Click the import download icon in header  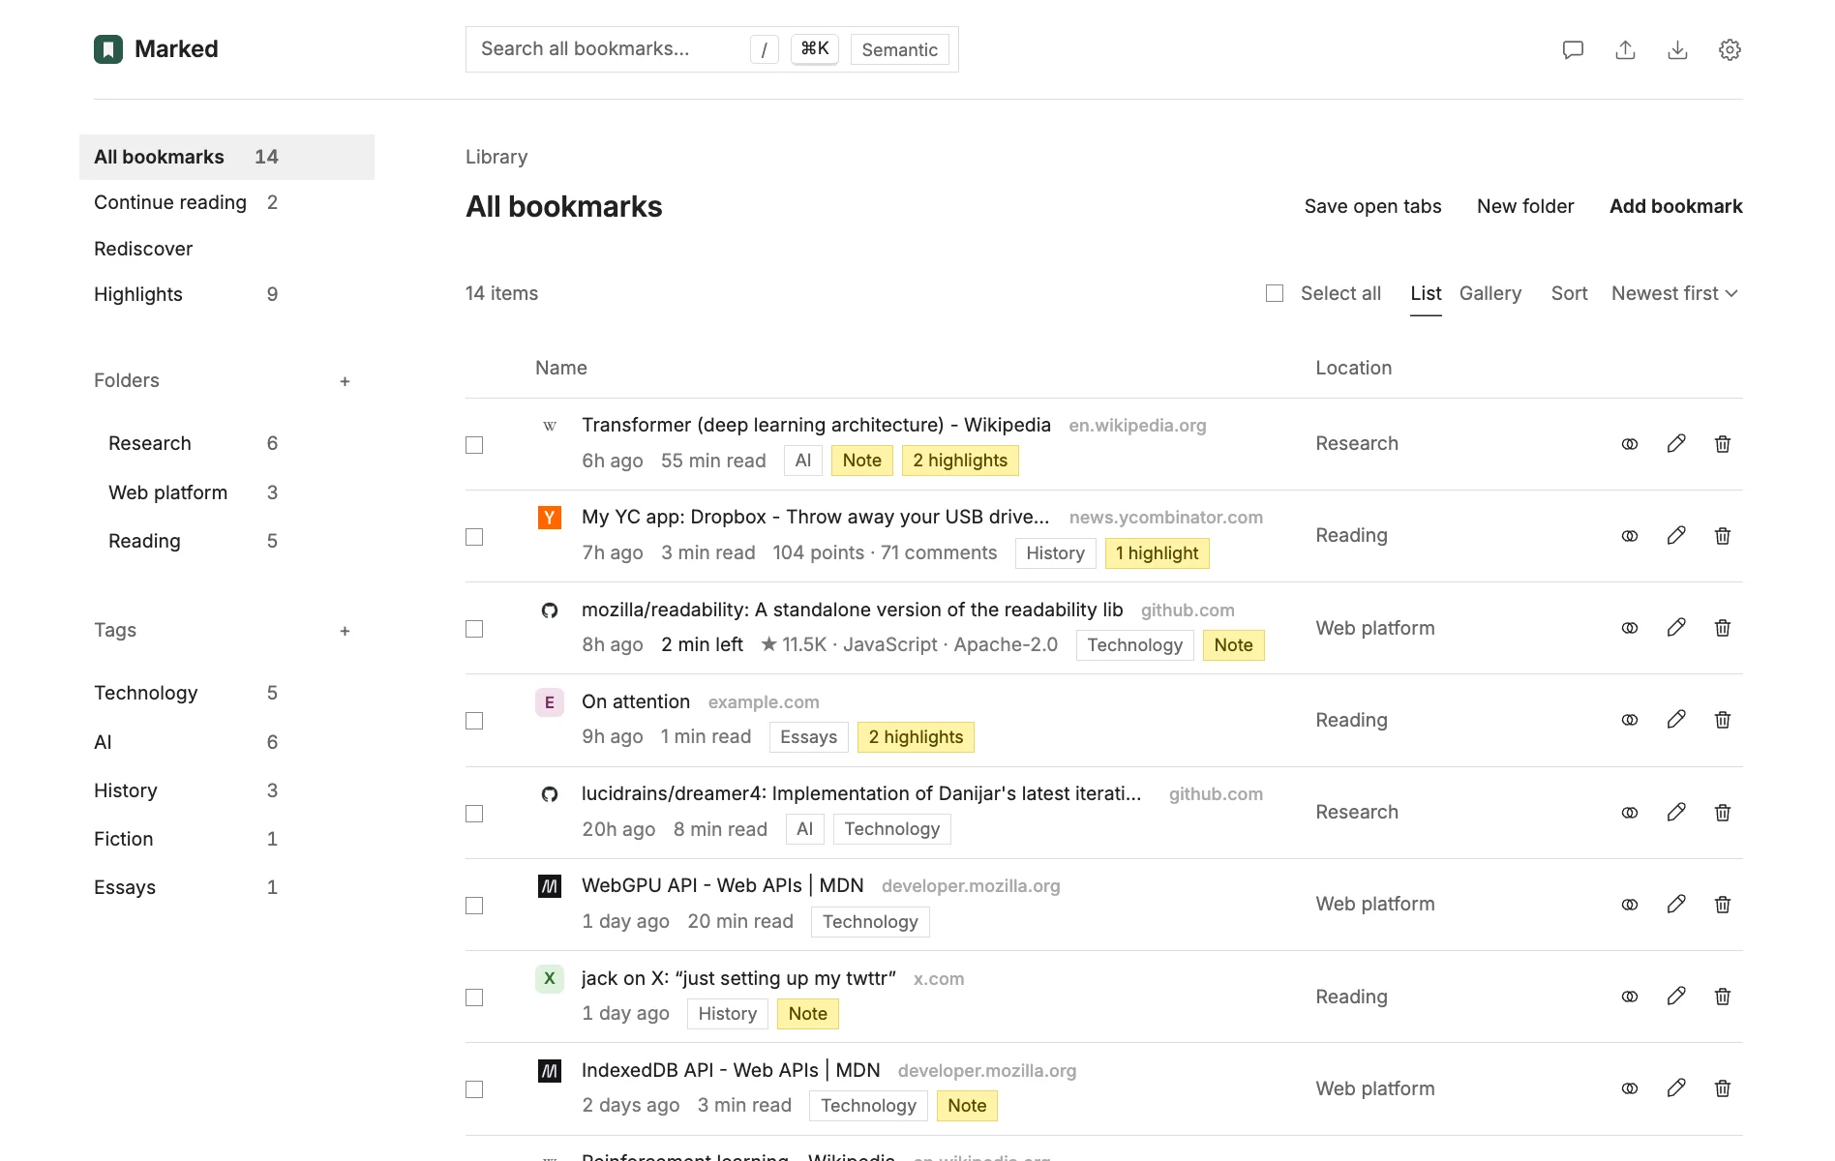(x=1677, y=49)
